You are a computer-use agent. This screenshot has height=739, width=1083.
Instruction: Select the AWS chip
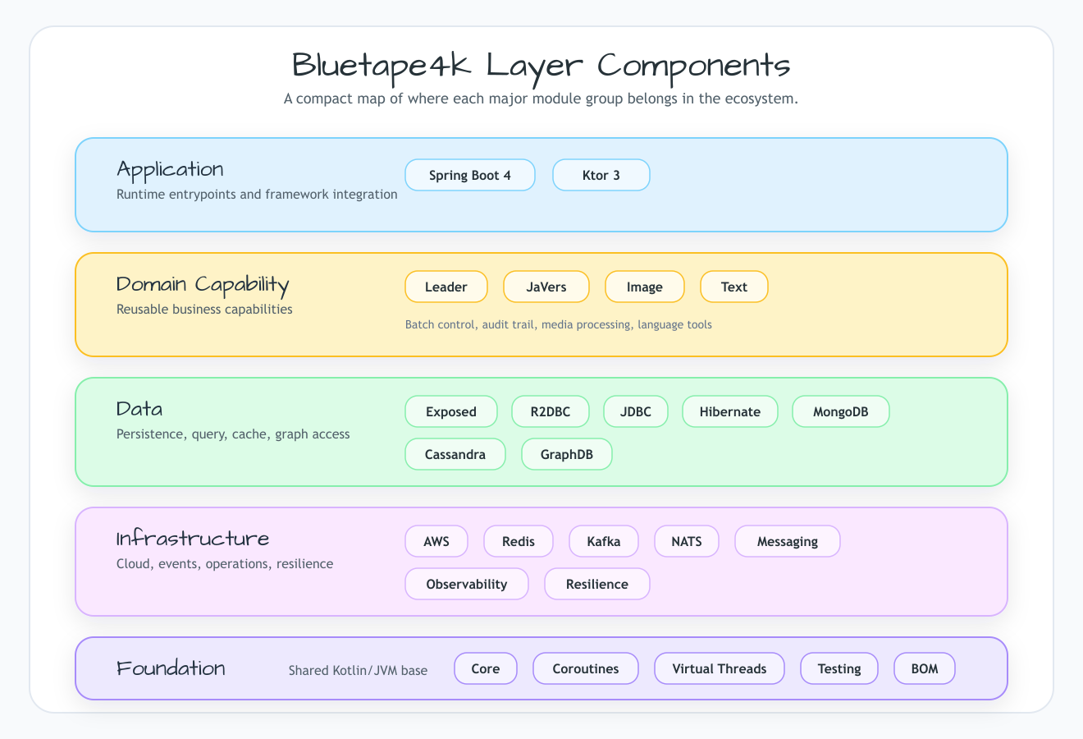pos(436,541)
